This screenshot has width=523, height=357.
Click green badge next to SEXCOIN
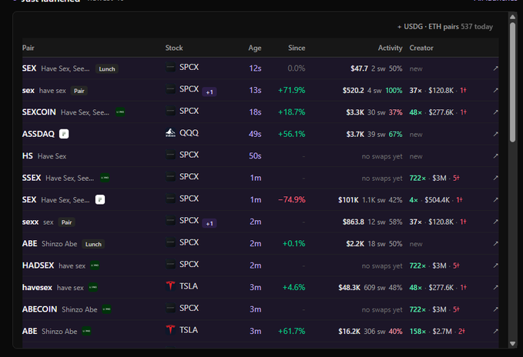click(x=120, y=112)
